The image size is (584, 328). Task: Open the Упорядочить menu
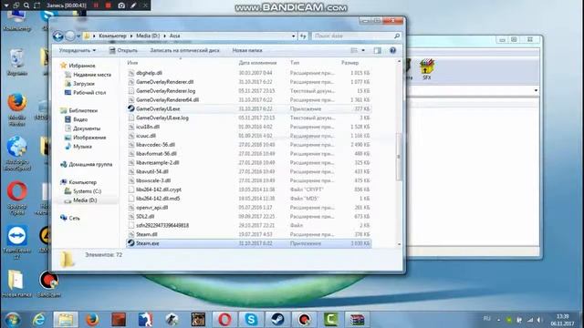click(78, 50)
